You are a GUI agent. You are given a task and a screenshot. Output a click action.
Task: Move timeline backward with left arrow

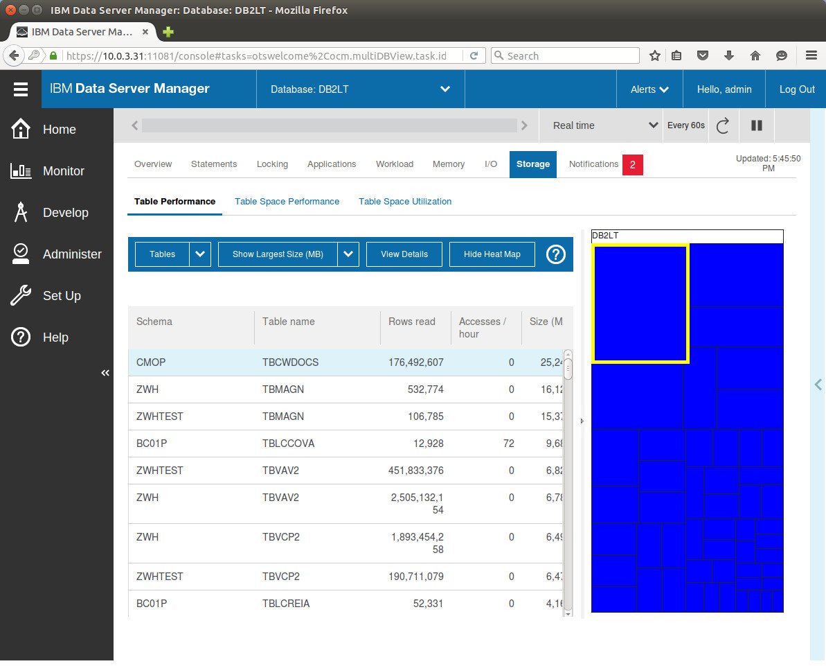[x=135, y=125]
